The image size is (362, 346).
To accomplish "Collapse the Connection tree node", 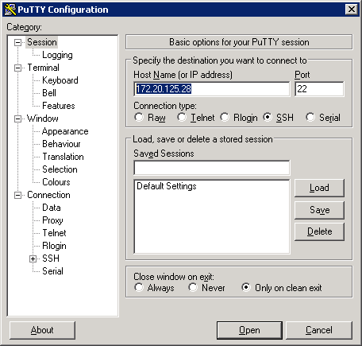I will point(17,195).
